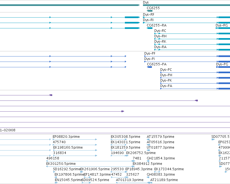
Task: Open the EP18945.3prime EST label
Action: point(139,169)
